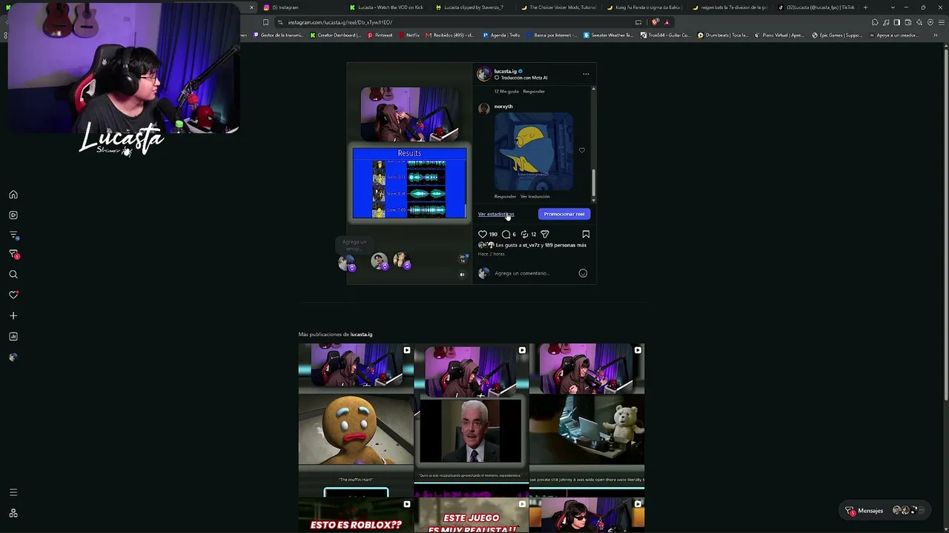Share the reel with paper plane icon

(x=545, y=234)
